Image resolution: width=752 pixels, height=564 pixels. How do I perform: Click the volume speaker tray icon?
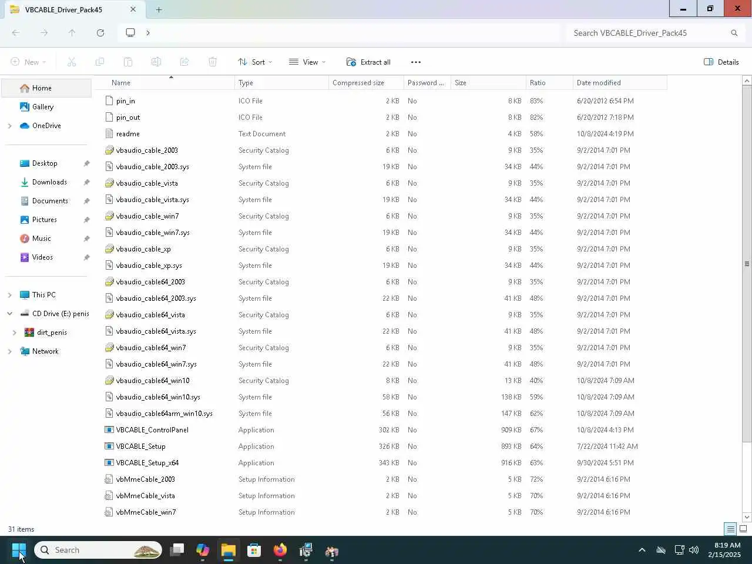click(694, 550)
